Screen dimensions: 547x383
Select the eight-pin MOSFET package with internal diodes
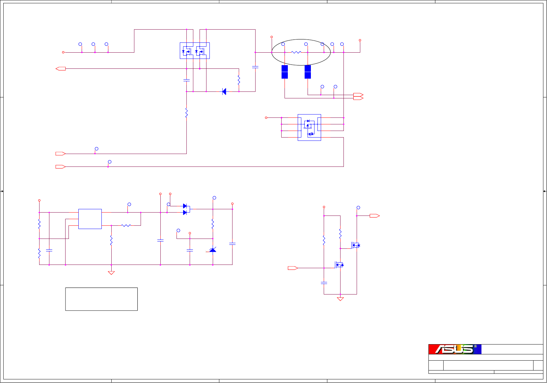[309, 128]
